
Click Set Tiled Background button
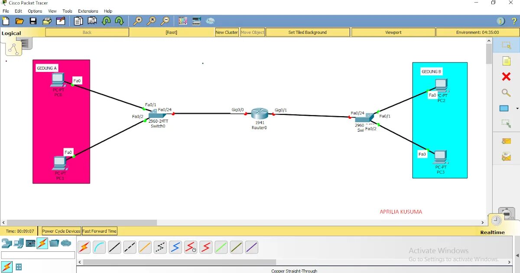pos(308,32)
